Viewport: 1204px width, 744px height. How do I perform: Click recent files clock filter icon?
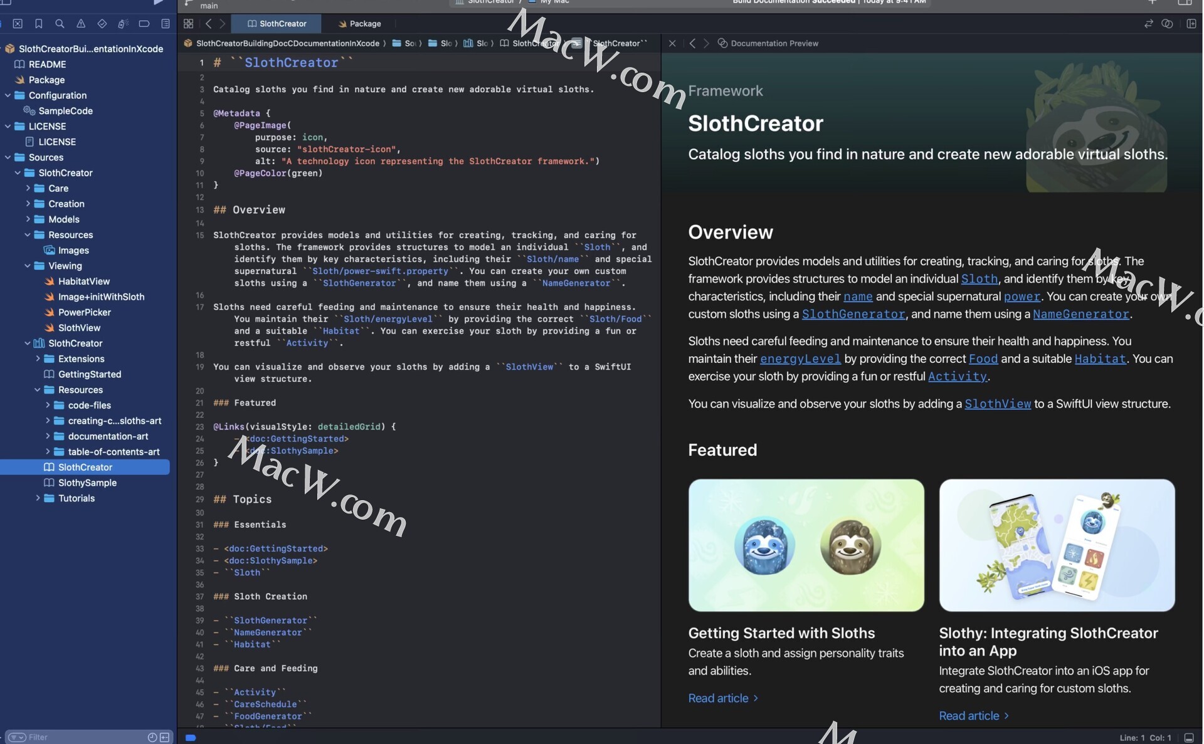pos(152,738)
